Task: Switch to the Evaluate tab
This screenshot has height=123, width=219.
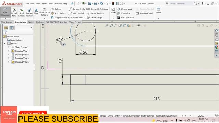Action: (x=40, y=22)
